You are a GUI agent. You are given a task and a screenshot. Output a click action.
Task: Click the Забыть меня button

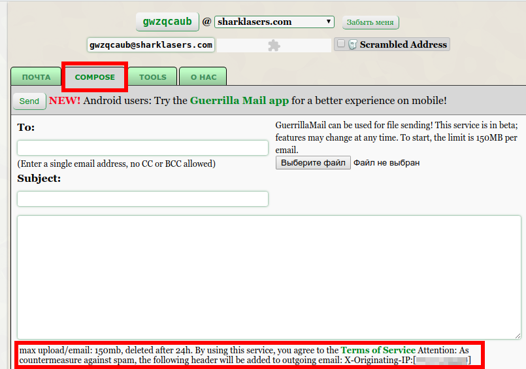click(x=370, y=22)
